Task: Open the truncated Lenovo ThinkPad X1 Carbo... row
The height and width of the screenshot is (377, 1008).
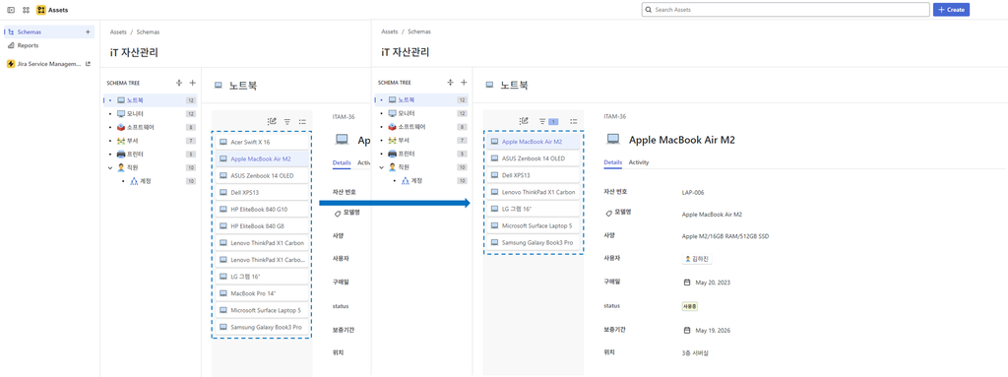Action: pyautogui.click(x=262, y=260)
